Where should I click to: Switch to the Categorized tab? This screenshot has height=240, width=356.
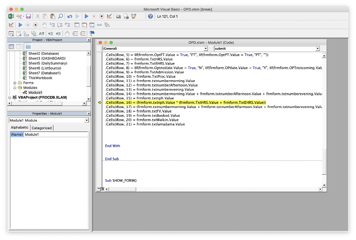coord(42,128)
